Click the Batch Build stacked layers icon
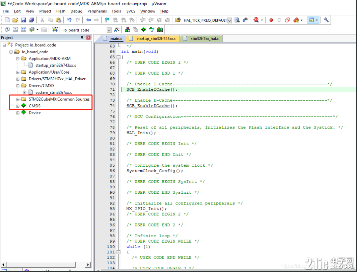The image size is (357, 272). click(32, 29)
